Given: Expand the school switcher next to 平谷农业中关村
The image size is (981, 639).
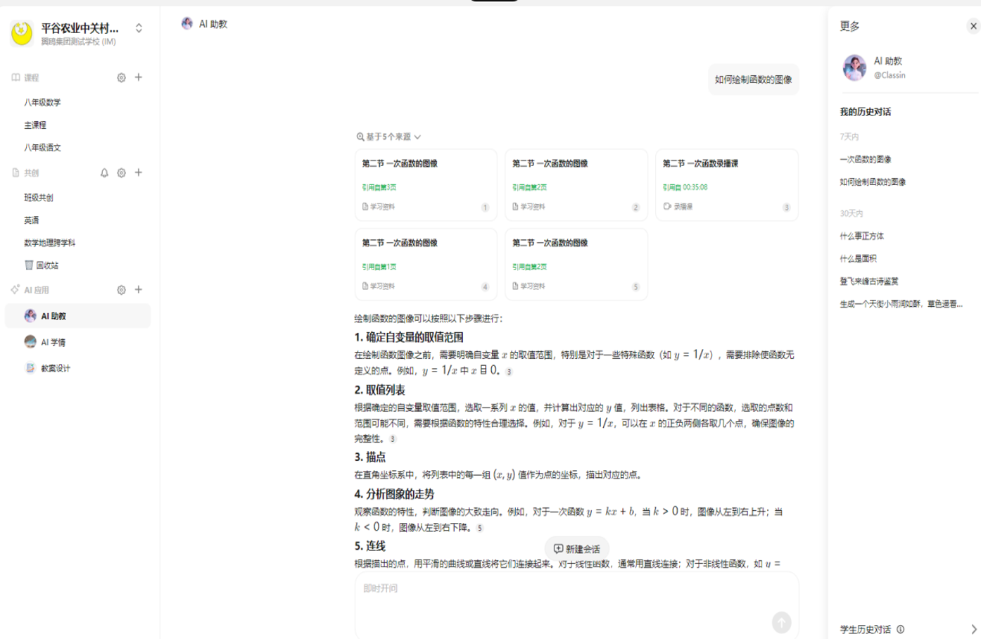Looking at the screenshot, I should (x=139, y=28).
